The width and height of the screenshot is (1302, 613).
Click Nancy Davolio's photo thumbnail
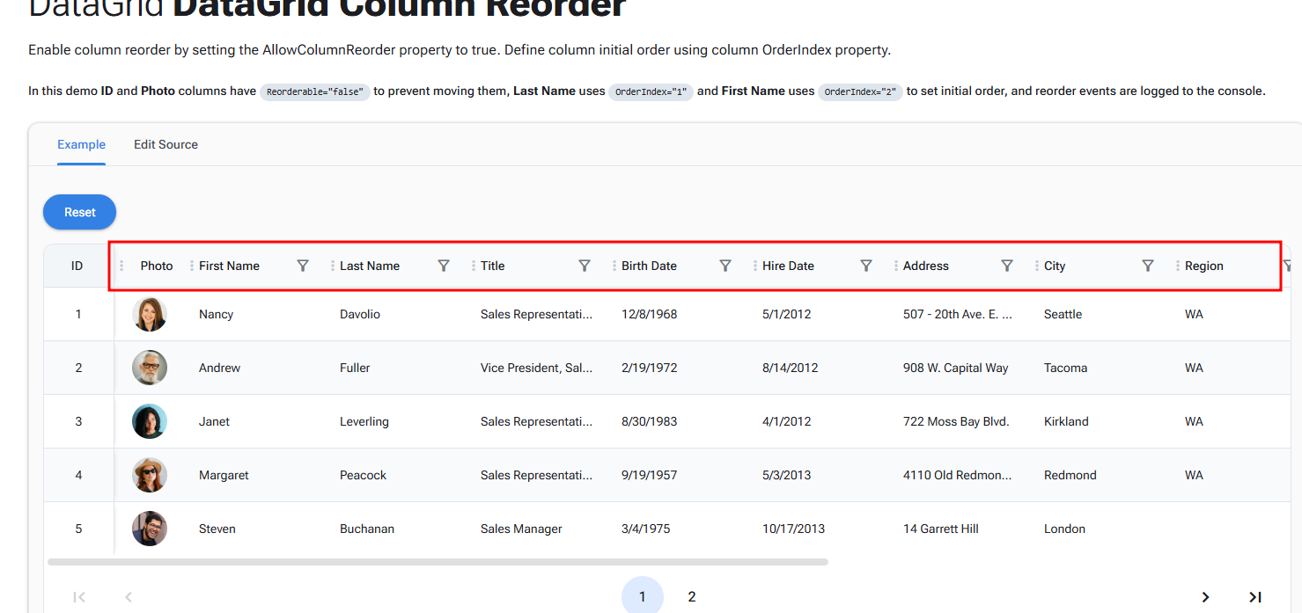(150, 314)
